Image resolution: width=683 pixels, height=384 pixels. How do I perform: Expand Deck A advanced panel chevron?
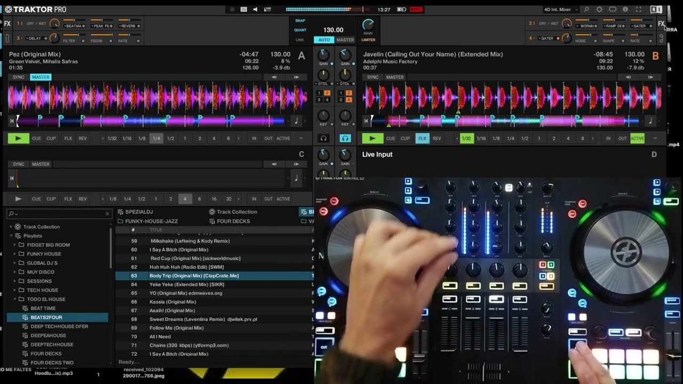pyautogui.click(x=301, y=138)
